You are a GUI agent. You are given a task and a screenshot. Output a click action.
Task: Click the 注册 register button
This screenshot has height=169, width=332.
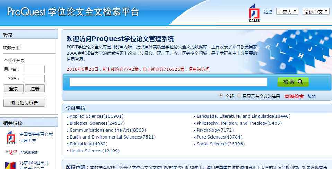point(35,89)
